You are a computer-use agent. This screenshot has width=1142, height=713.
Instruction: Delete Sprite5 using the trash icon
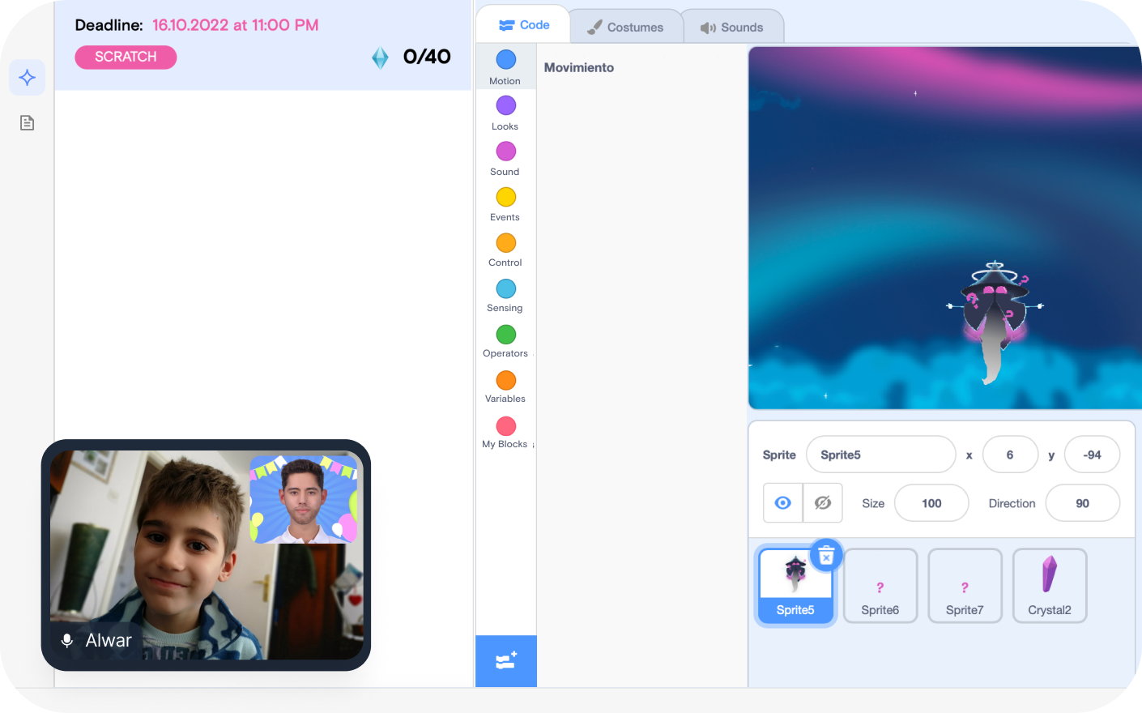tap(826, 556)
